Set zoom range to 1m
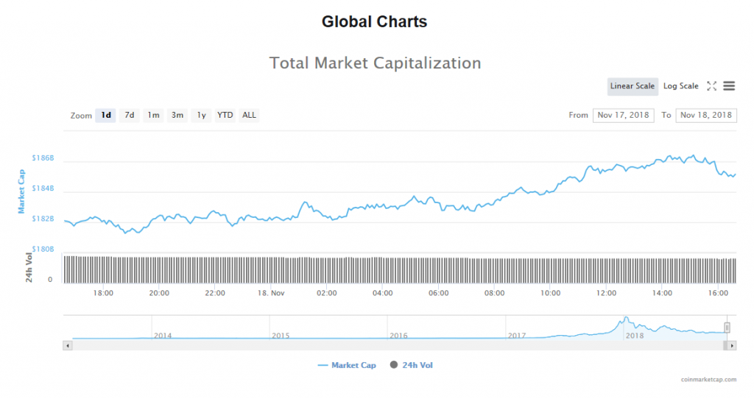754x399 pixels. (x=153, y=115)
